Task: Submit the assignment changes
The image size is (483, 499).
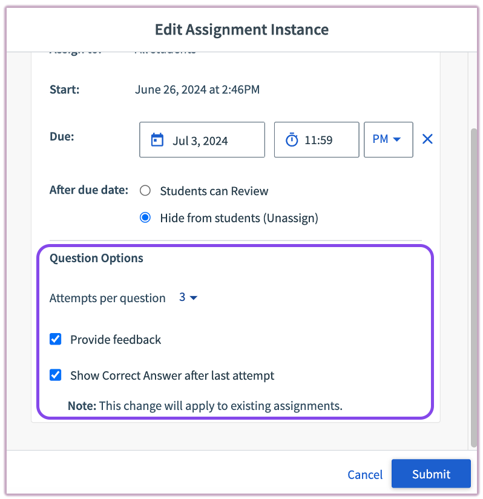Action: 431,474
